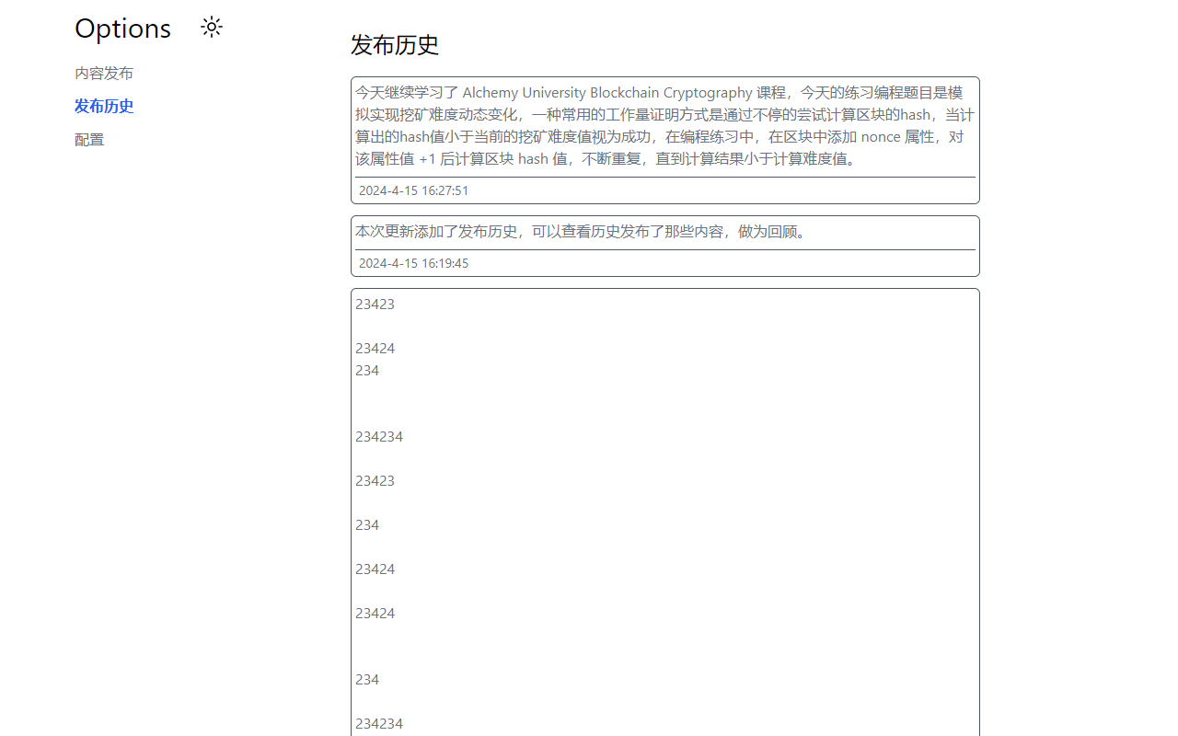Click the last visible 234234 line

pos(379,723)
